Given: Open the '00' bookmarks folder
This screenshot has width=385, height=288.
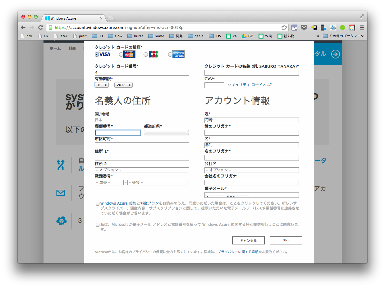Looking at the screenshot, I should point(98,36).
